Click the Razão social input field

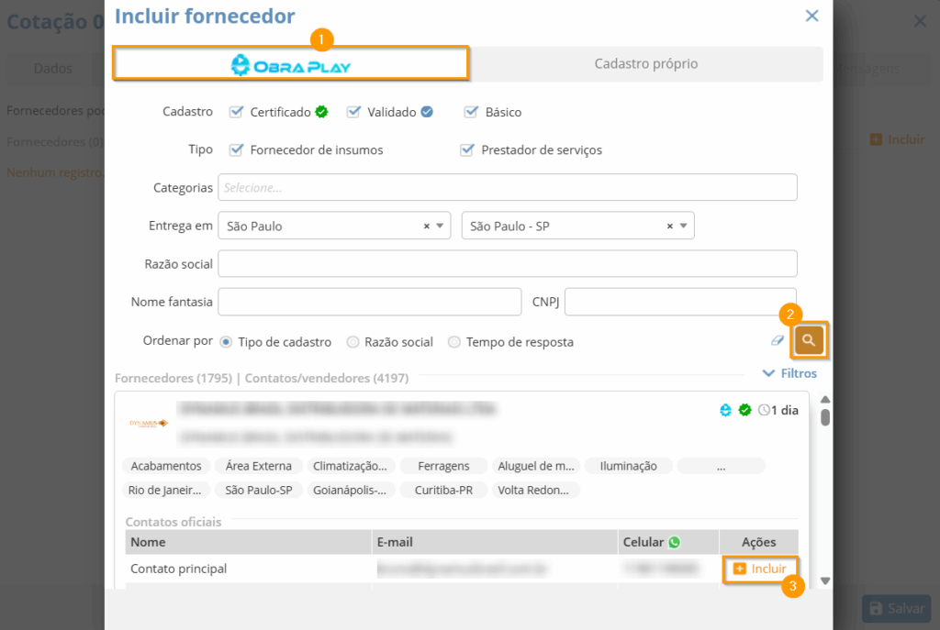tap(507, 264)
